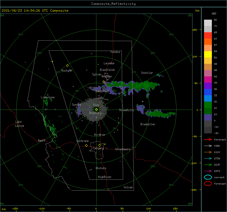227x212 pixels.
Task: Click the HighRiver label
Action: point(105,177)
